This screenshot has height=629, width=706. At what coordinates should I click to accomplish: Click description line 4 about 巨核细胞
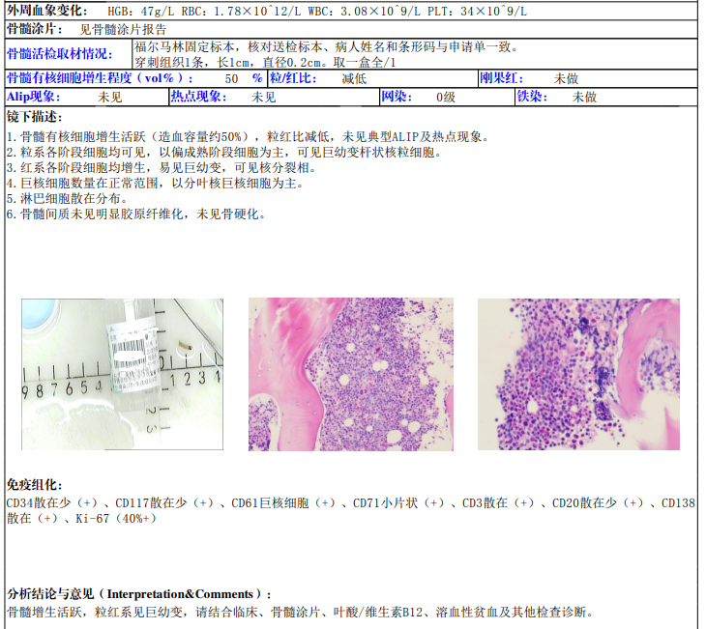coord(155,183)
